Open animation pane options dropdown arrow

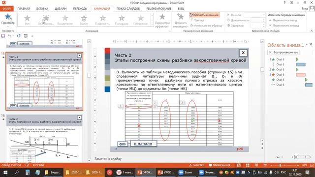pyautogui.click(x=307, y=44)
